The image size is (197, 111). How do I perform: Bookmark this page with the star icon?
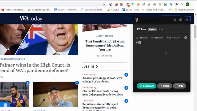point(104,4)
